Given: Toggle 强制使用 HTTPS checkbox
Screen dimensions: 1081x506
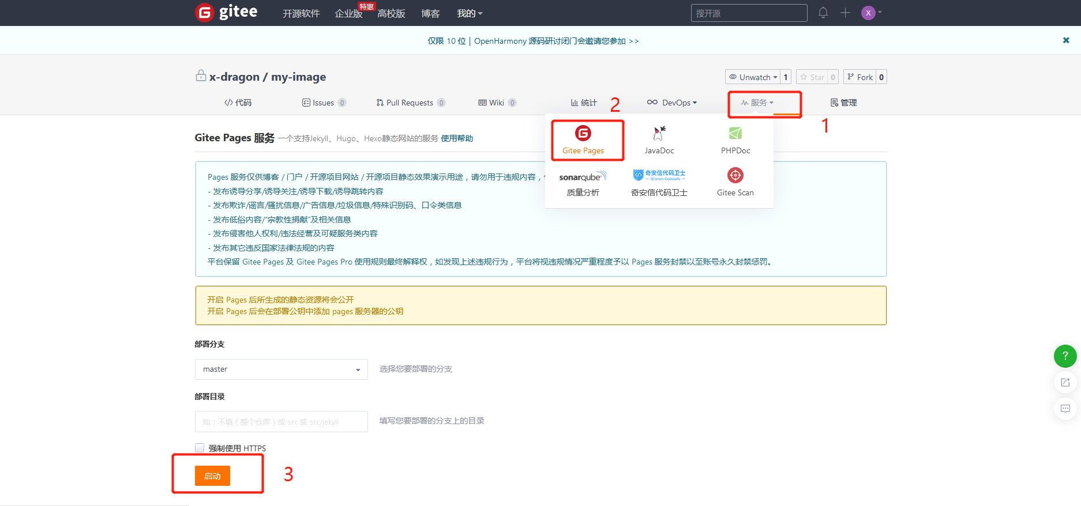Looking at the screenshot, I should click(200, 448).
